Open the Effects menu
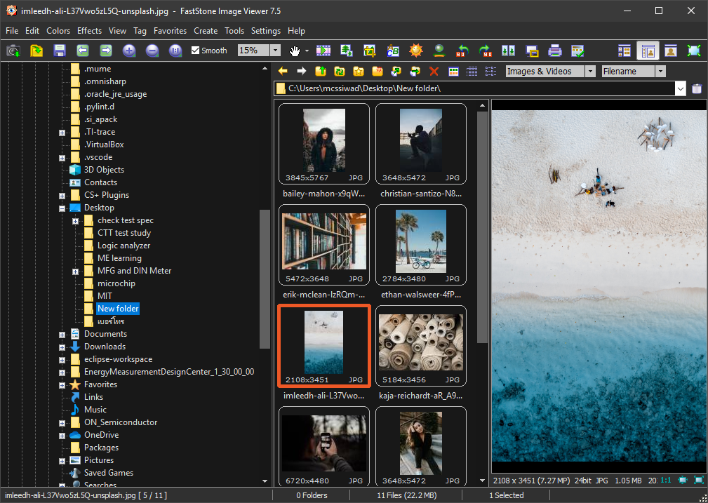Screen dimensions: 708x503 point(89,31)
